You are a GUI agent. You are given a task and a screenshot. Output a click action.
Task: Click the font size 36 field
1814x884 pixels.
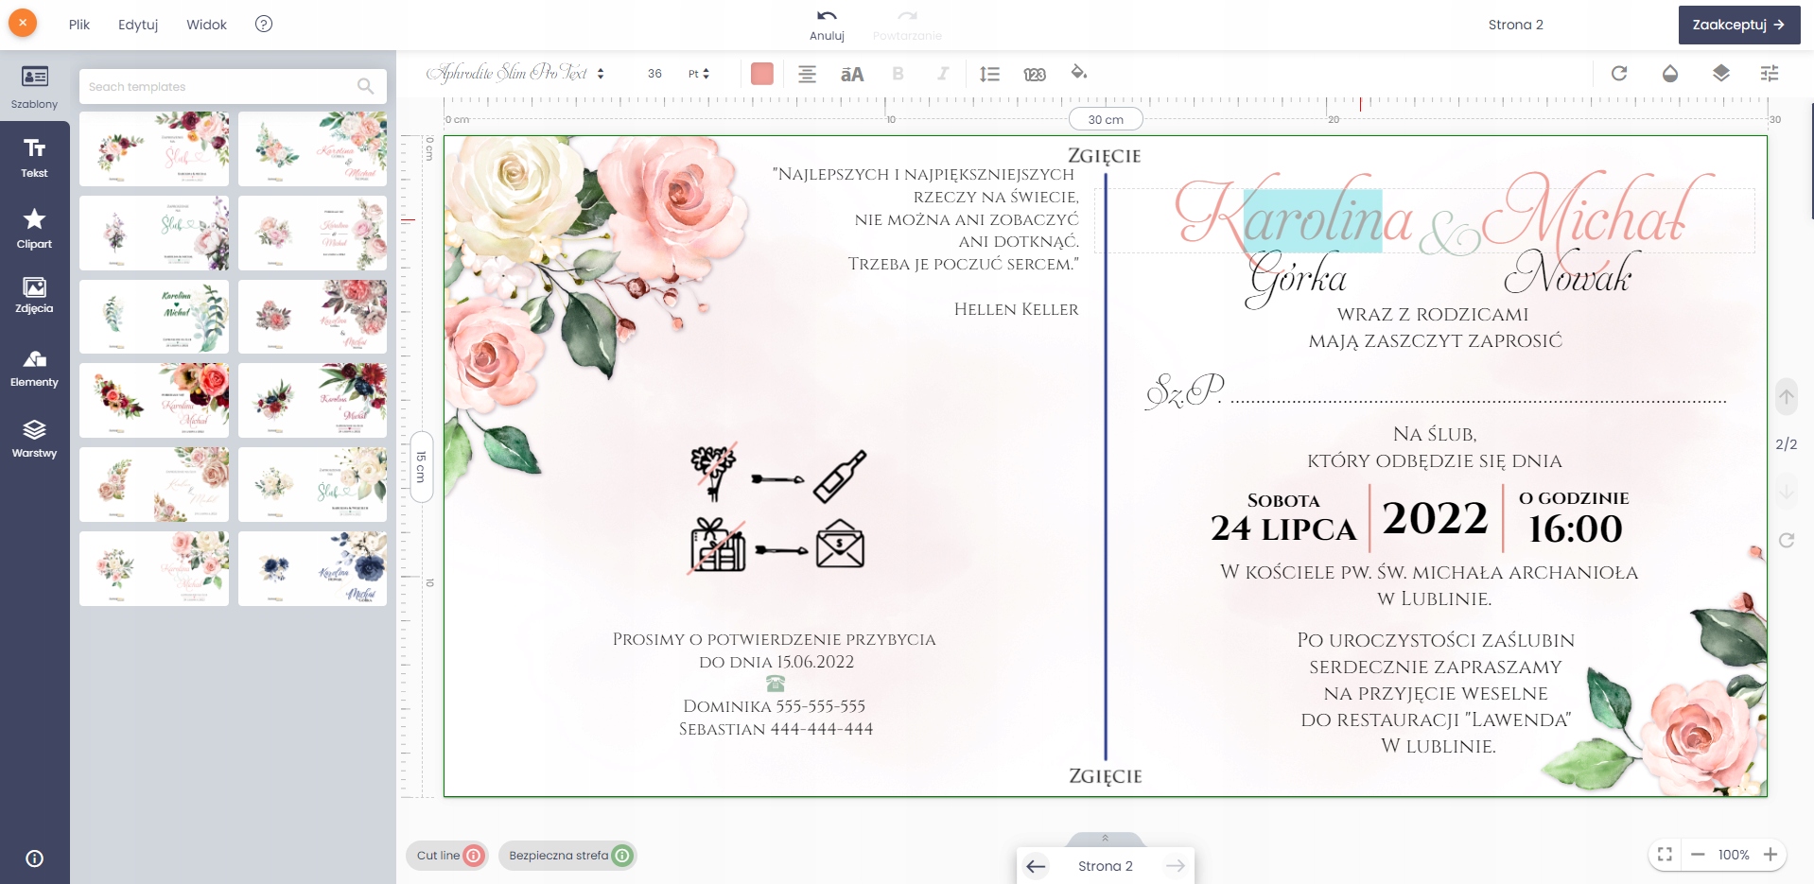tap(654, 74)
